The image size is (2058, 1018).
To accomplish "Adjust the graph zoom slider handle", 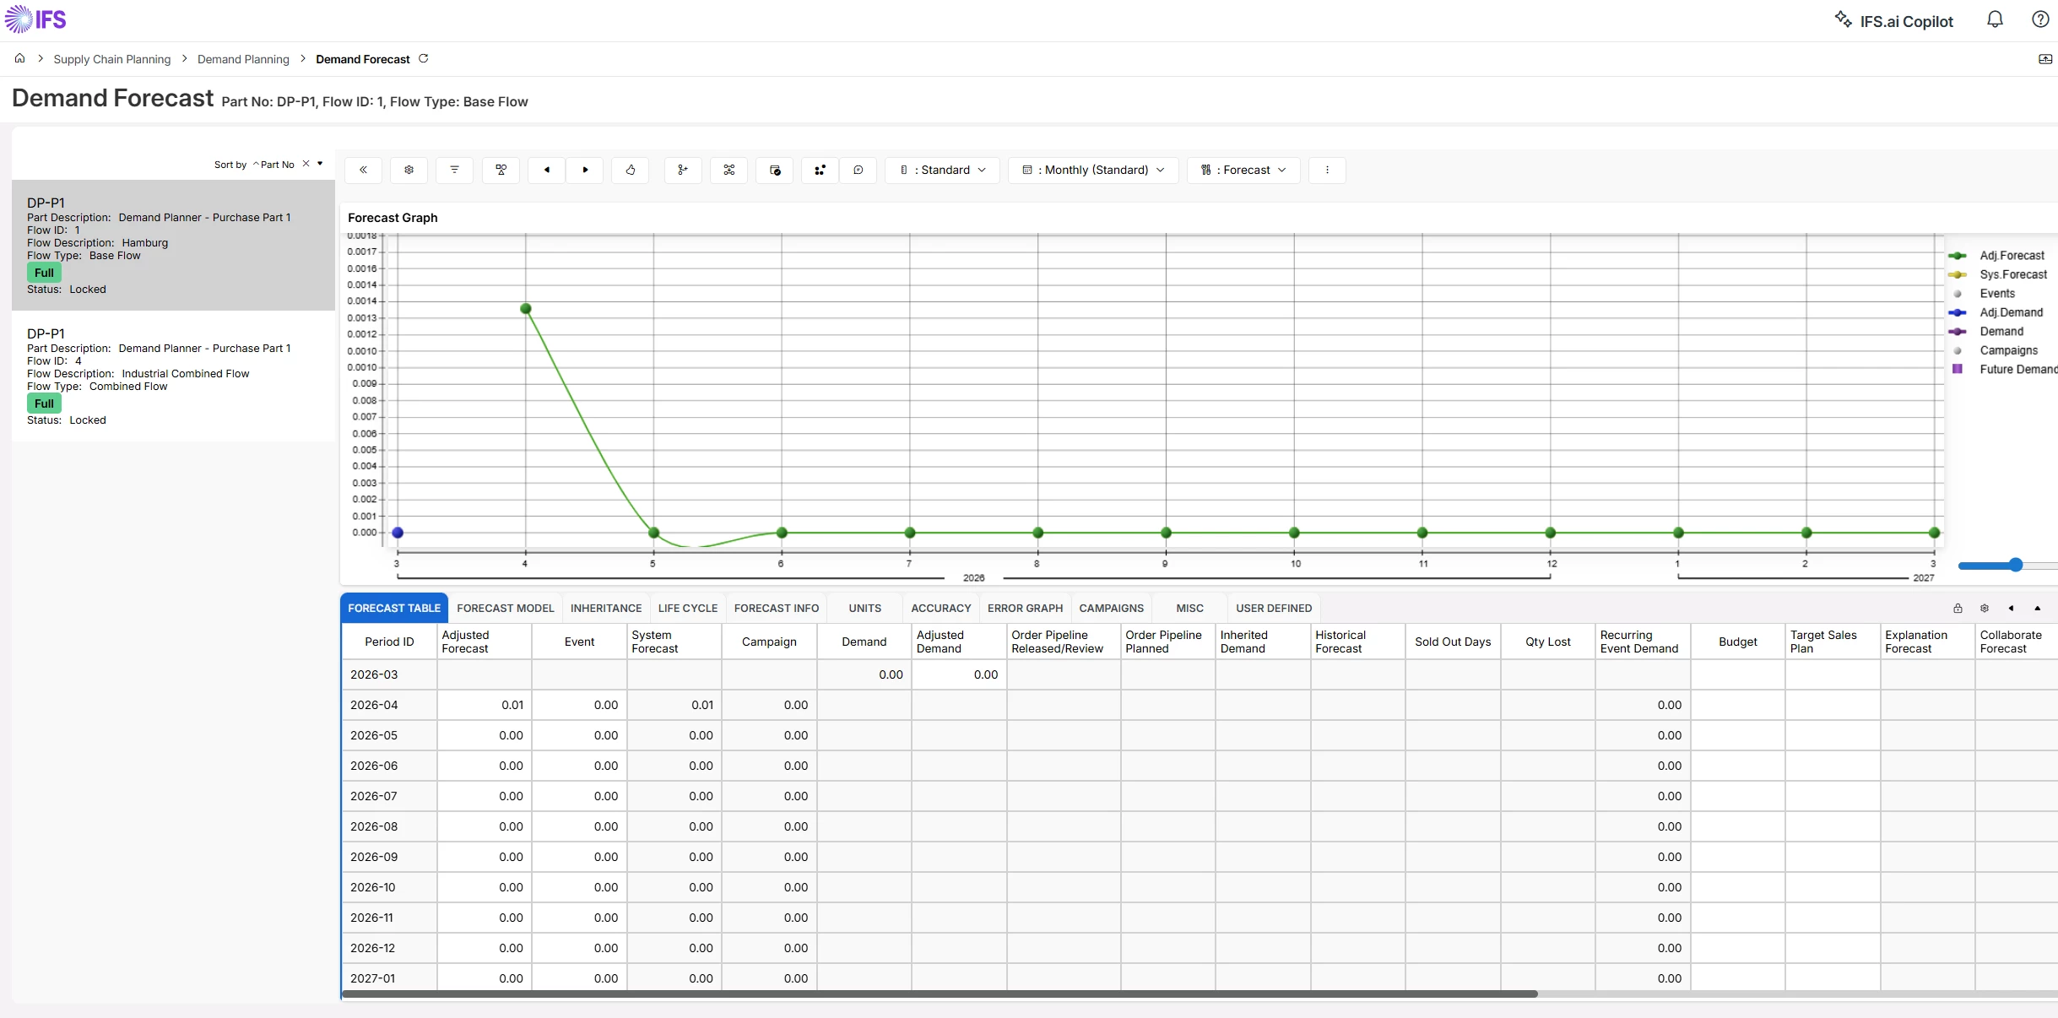I will 2016,565.
